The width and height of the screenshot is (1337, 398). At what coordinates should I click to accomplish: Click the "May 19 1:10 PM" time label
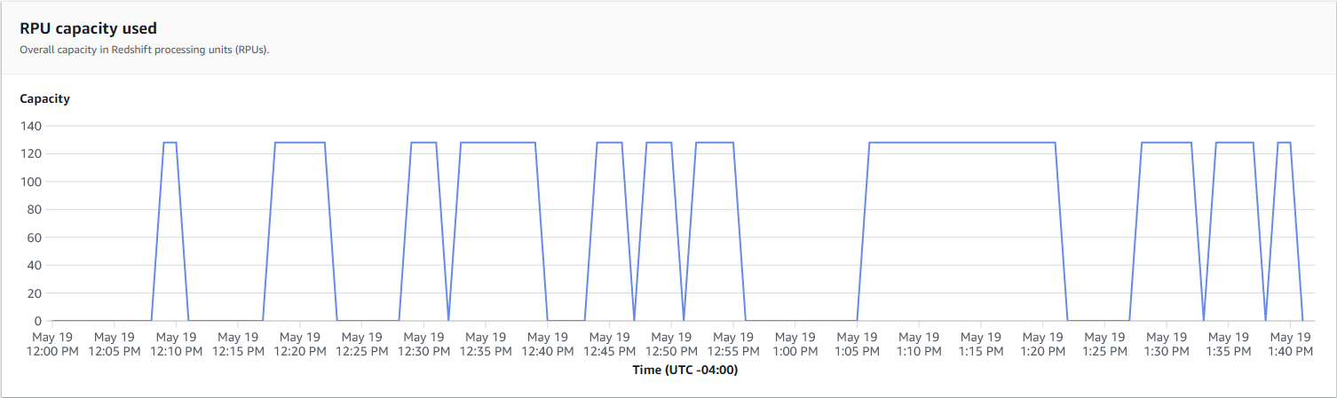coord(919,344)
